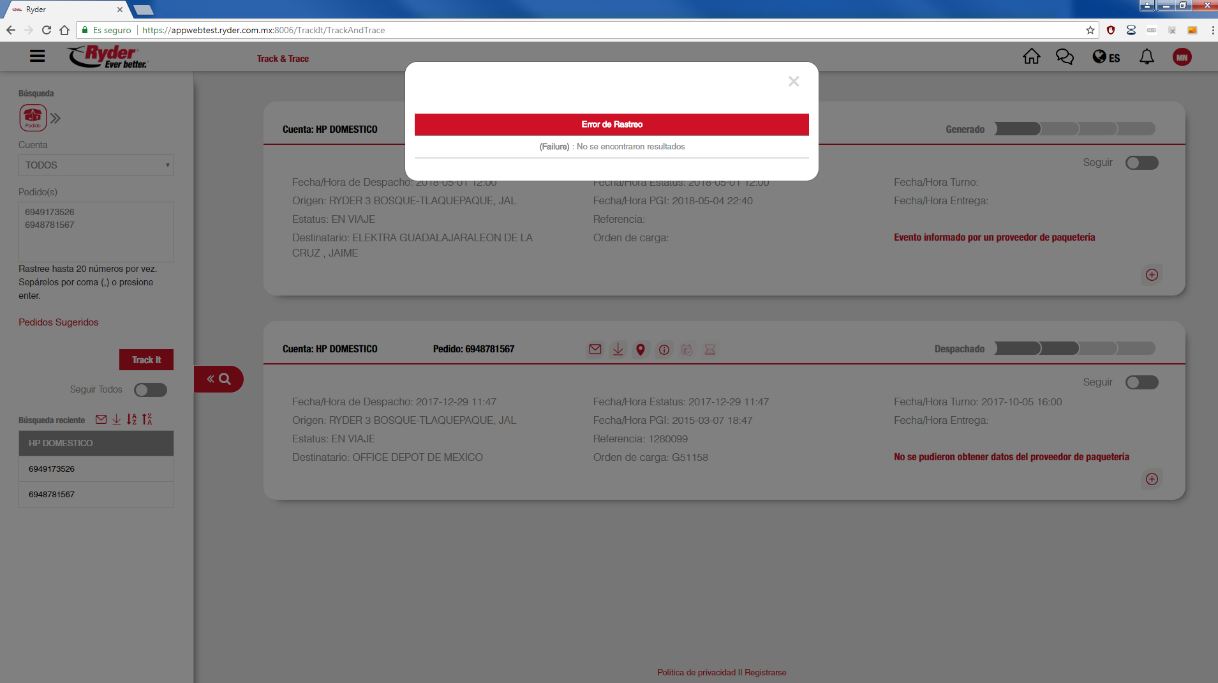Open the Pedidos Sugeridos link
Image resolution: width=1218 pixels, height=683 pixels.
click(59, 322)
